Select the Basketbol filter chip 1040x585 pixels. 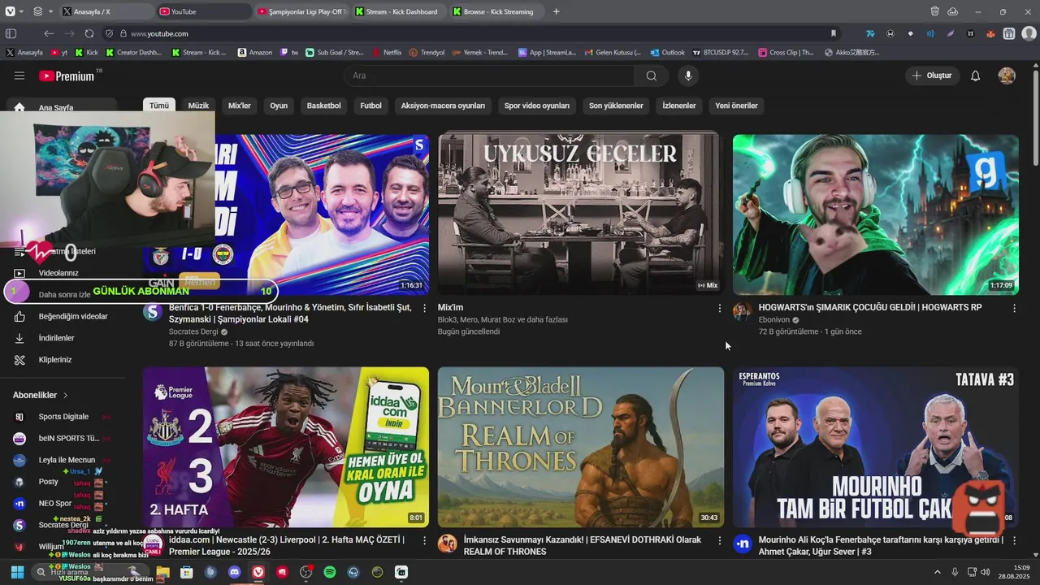coord(323,106)
